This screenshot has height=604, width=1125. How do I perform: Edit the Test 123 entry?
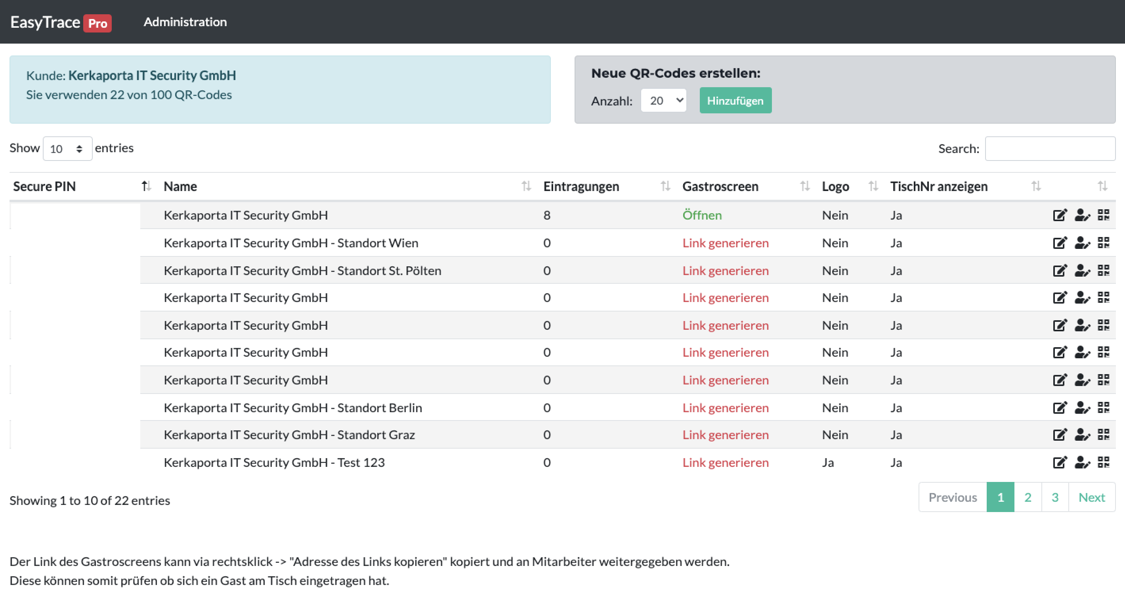point(1060,462)
